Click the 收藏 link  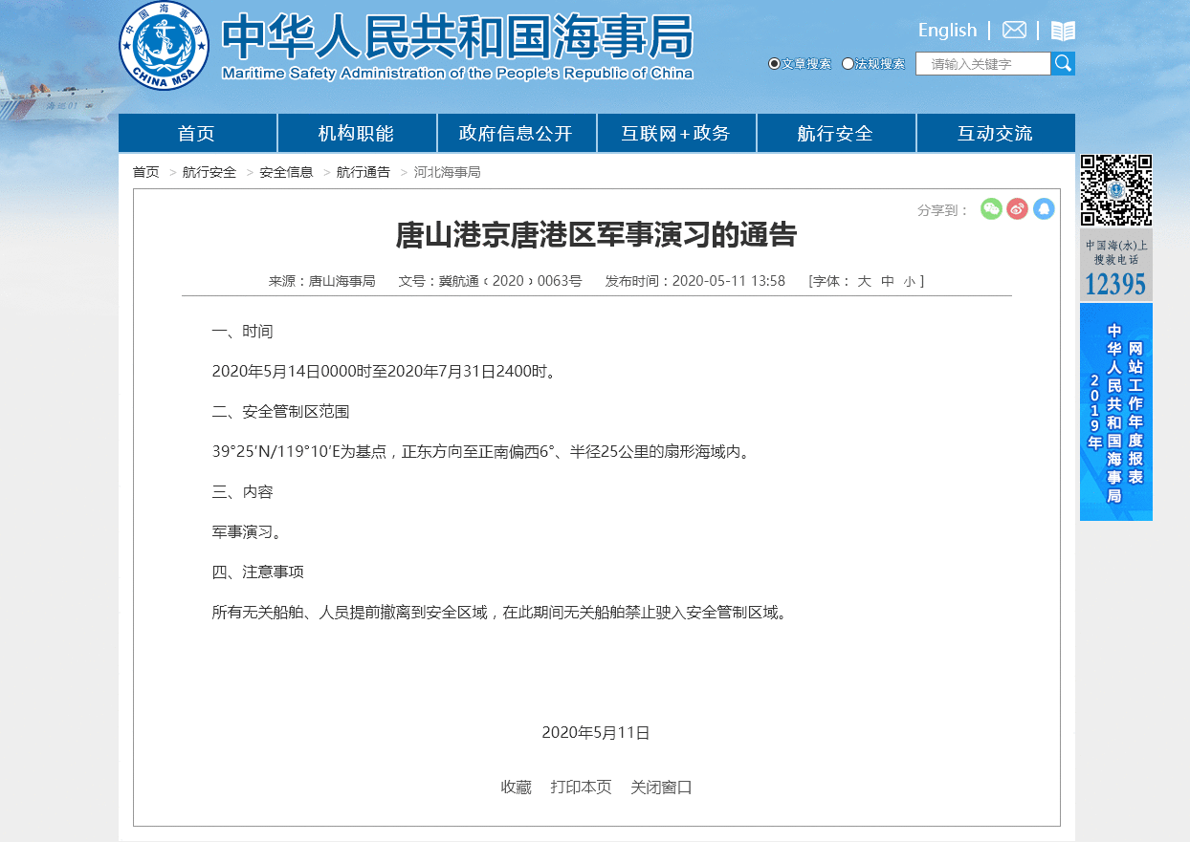[517, 788]
